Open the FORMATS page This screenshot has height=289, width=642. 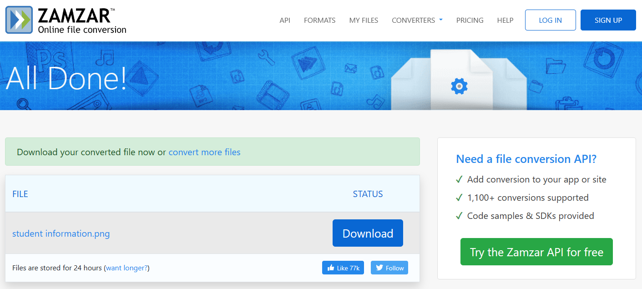319,20
